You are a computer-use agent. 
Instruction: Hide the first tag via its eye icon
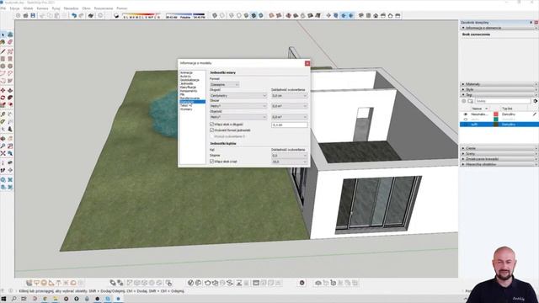pos(466,114)
